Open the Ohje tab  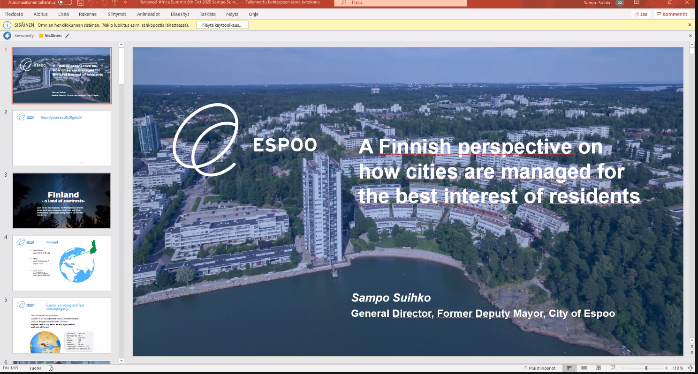click(254, 14)
